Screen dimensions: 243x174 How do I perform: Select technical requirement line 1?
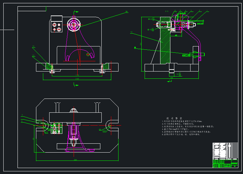point(182,121)
